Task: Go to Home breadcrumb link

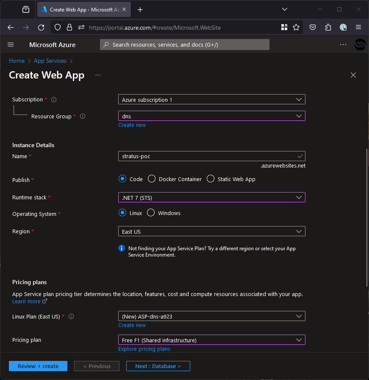Action: click(17, 61)
